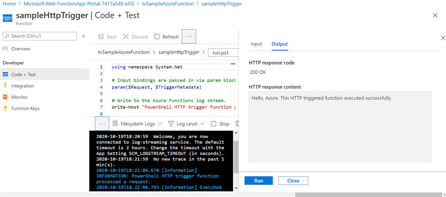Expand the Filesystem Logs dropdown
The height and width of the screenshot is (197, 446).
coord(160,124)
